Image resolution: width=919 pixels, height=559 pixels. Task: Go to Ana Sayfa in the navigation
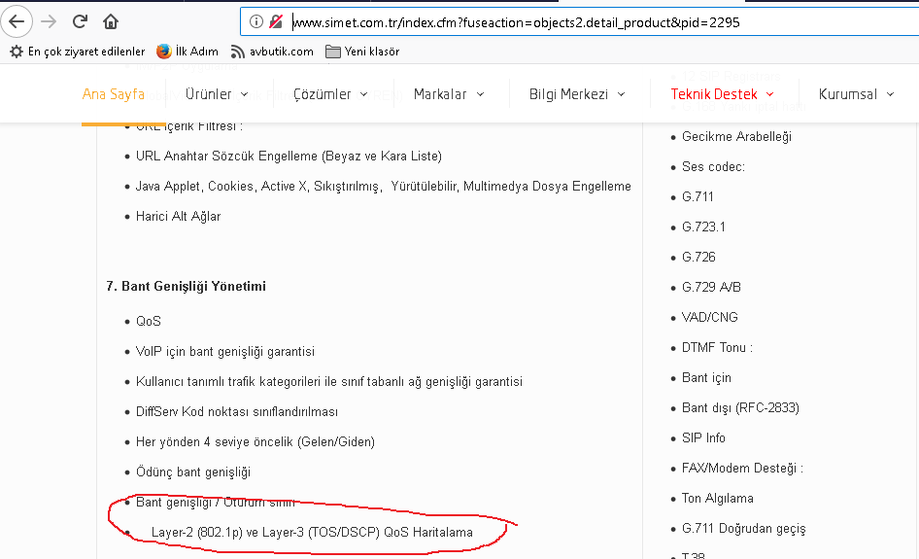pos(113,94)
